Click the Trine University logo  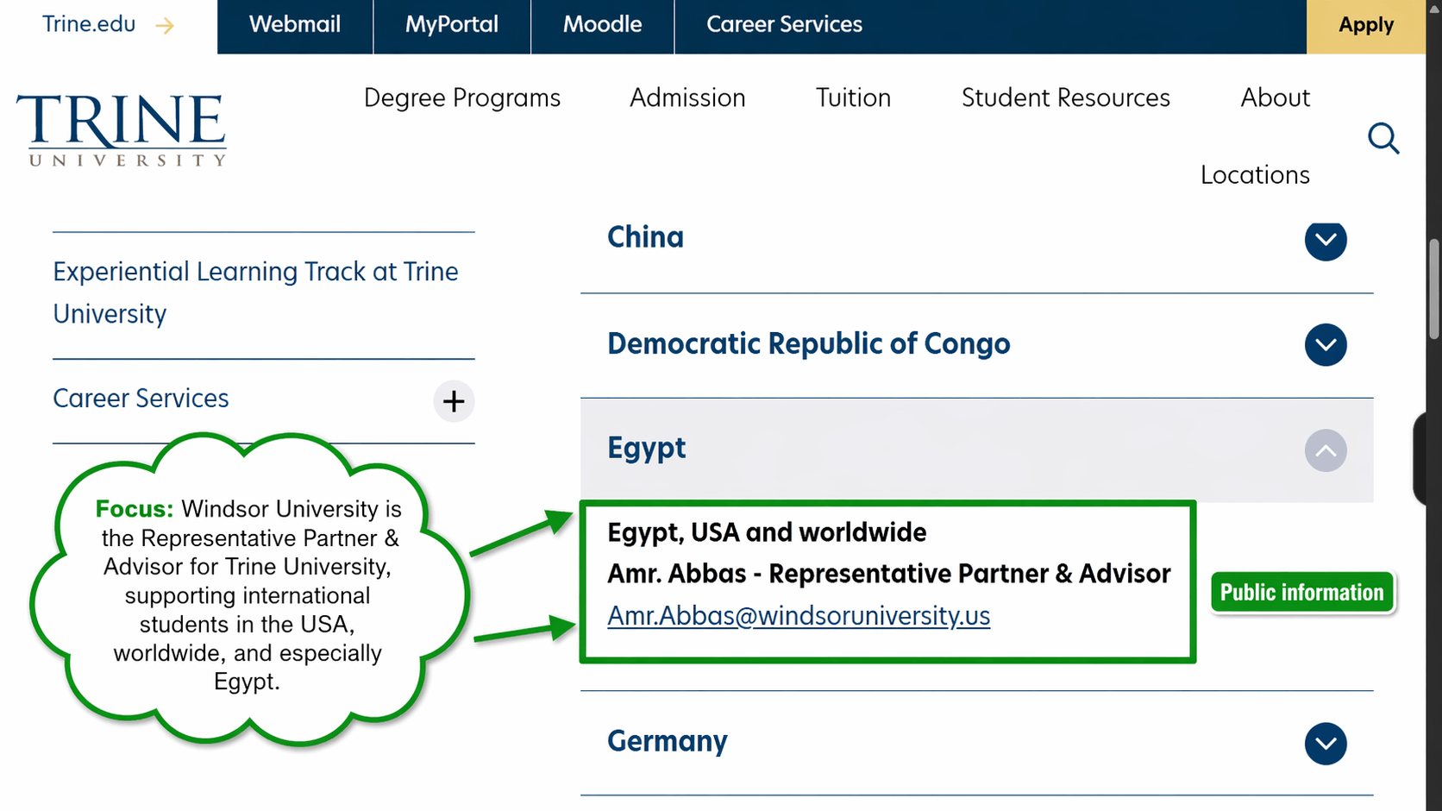click(121, 129)
